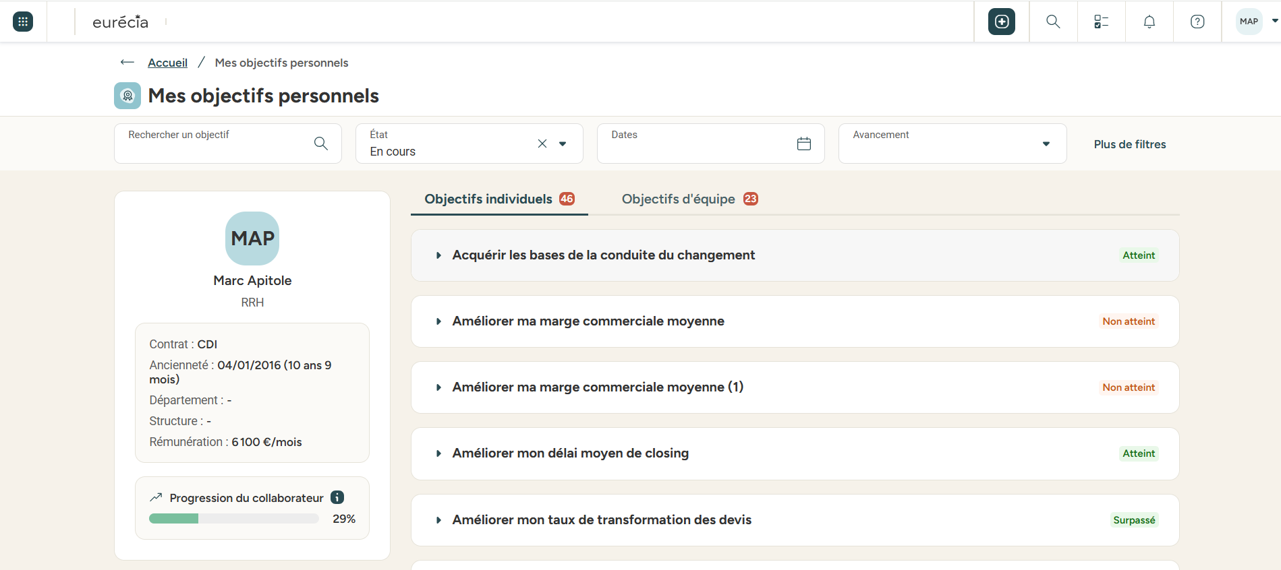The height and width of the screenshot is (570, 1281).
Task: Click the Mes objectifs personnels breadcrumb text
Action: (281, 63)
